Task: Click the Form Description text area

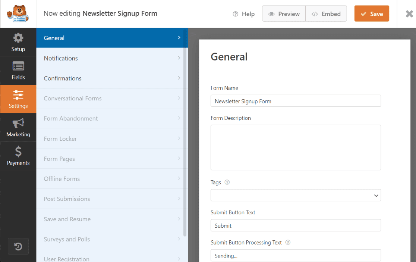Action: coord(296,147)
